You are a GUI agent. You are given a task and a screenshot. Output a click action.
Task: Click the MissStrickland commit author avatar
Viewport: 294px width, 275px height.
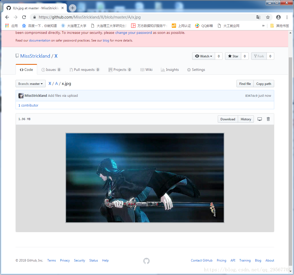click(x=21, y=96)
